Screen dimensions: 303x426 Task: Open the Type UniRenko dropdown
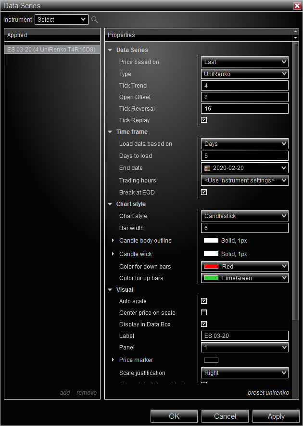pyautogui.click(x=245, y=74)
